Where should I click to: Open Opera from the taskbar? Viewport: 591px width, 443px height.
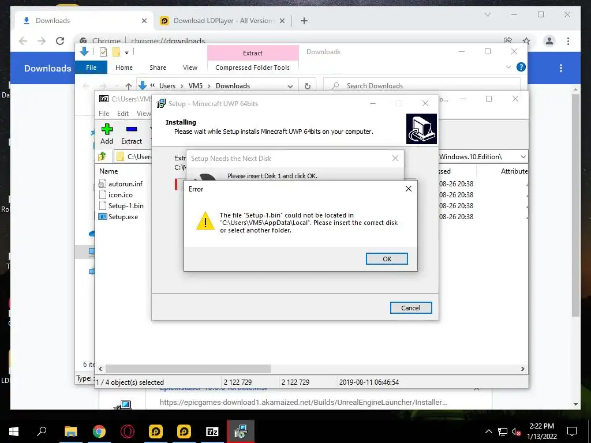[128, 431]
